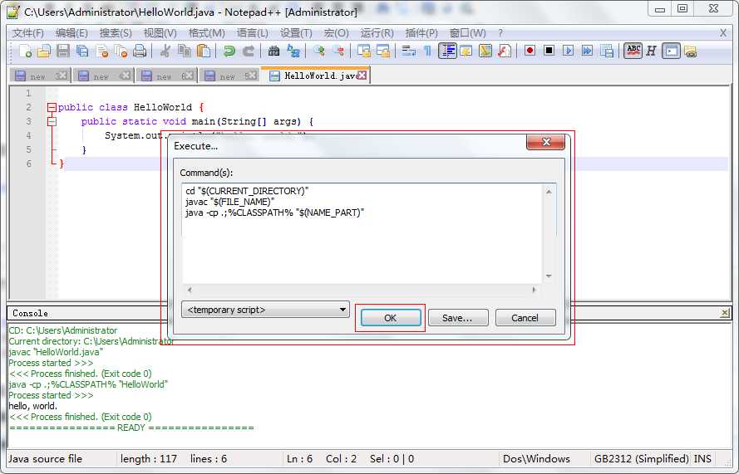This screenshot has width=739, height=474.
Task: Redo the last undone edit
Action: 249,51
